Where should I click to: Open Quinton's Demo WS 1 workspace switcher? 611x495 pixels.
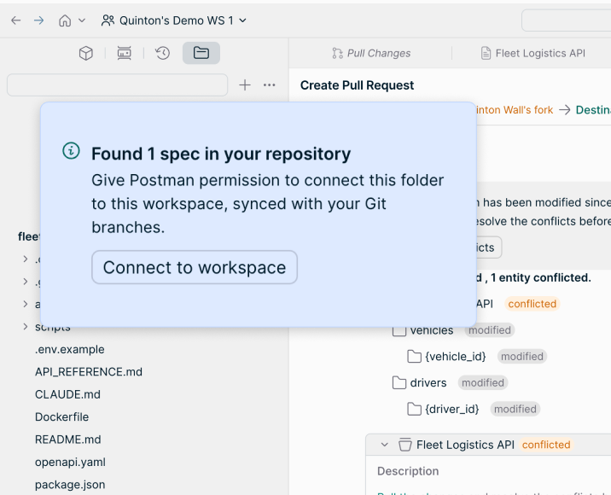click(174, 20)
